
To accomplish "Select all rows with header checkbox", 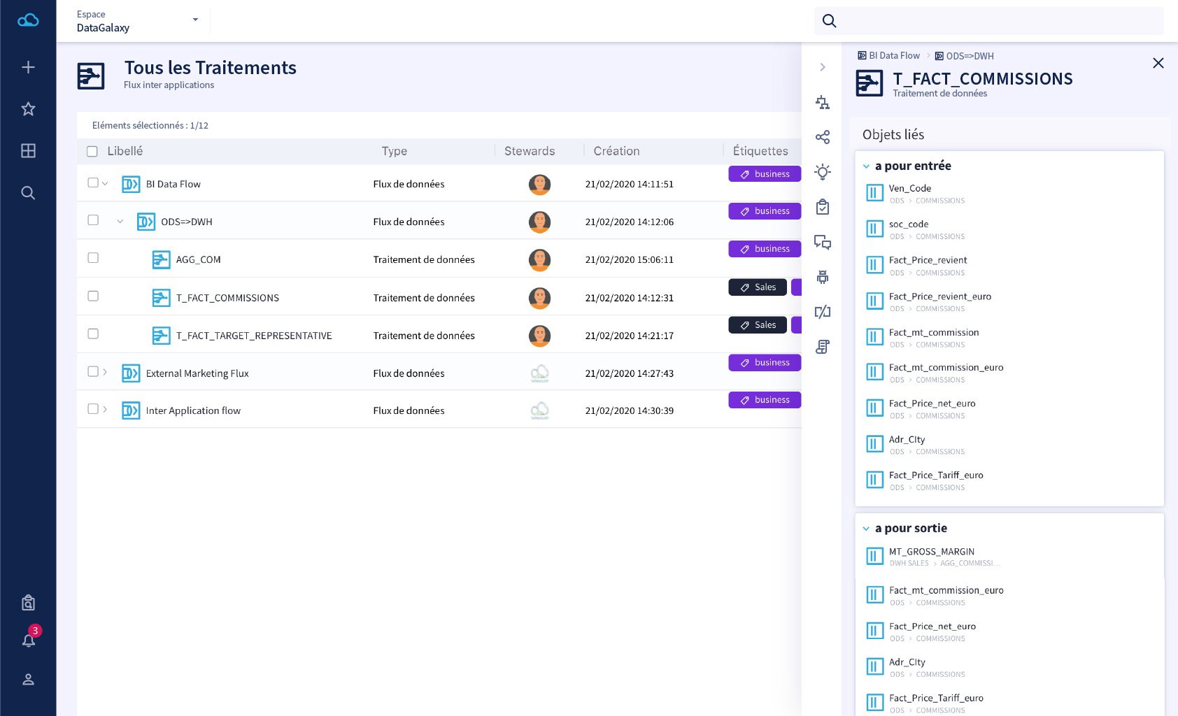I will coord(92,152).
